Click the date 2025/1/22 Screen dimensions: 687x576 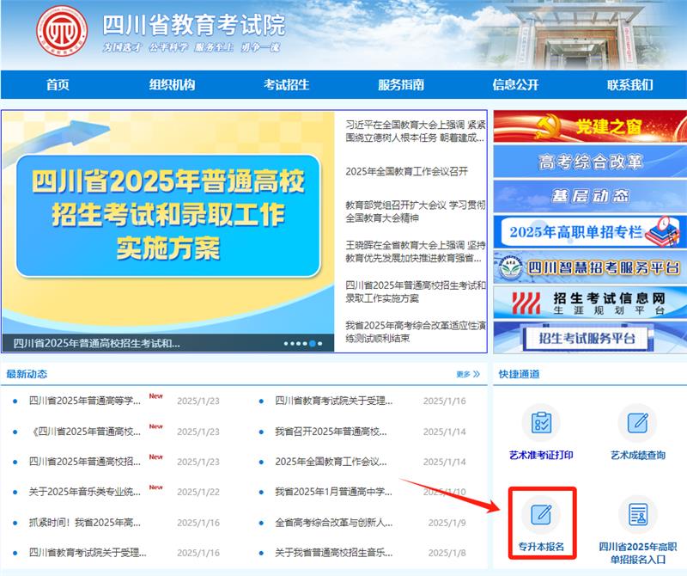click(x=198, y=493)
